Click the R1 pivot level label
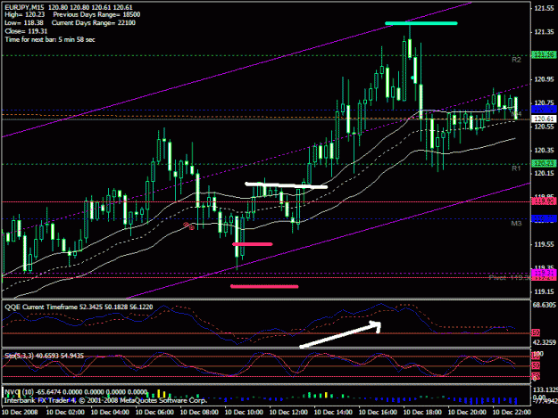The image size is (558, 418). [516, 168]
